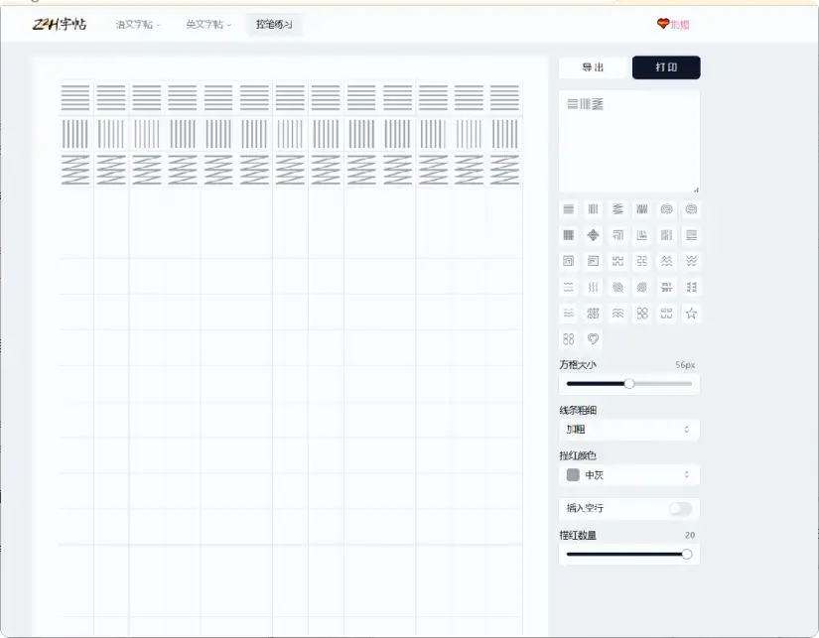Choose the star outline practice pattern
819x638 pixels.
click(x=692, y=313)
